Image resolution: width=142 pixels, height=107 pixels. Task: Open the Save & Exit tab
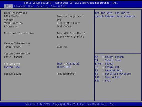tap(59, 6)
